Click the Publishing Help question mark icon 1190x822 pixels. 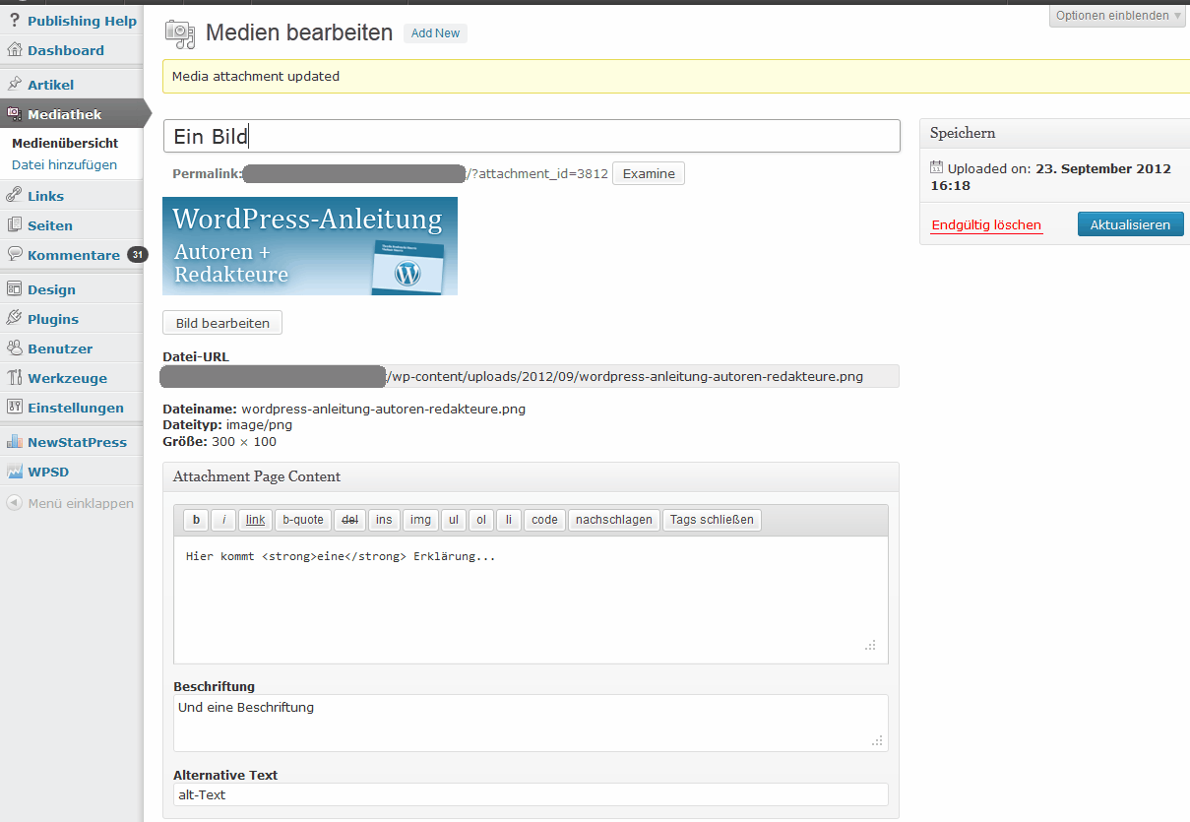pyautogui.click(x=14, y=21)
